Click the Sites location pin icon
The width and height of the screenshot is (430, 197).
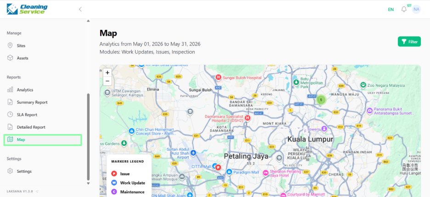(x=10, y=45)
